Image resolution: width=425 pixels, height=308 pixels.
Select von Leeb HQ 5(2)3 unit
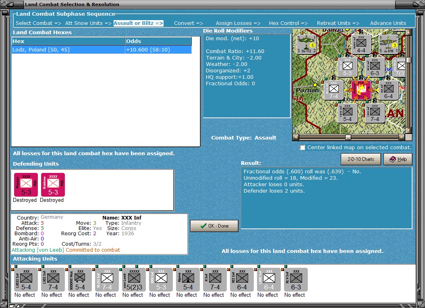134,279
